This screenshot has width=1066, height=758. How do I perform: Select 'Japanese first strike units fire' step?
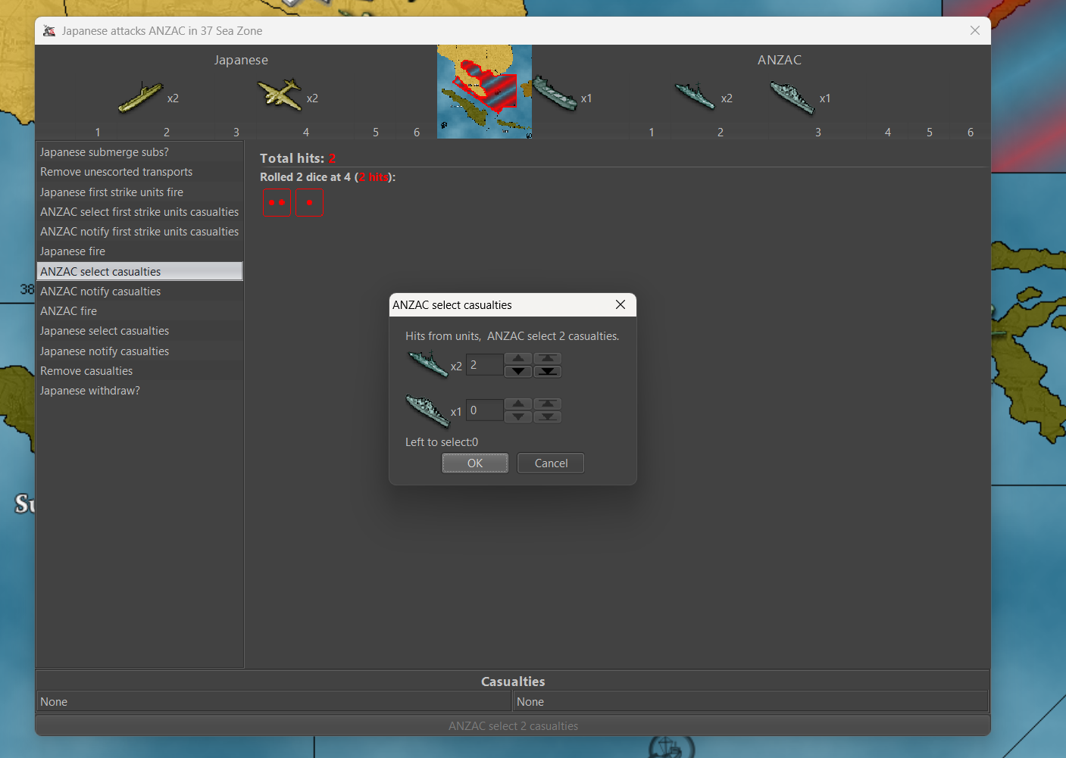[139, 192]
